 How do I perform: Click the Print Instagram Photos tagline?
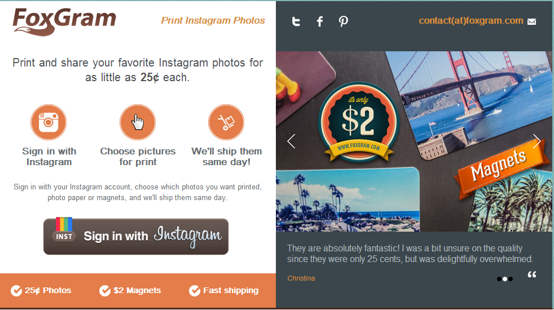coord(213,20)
